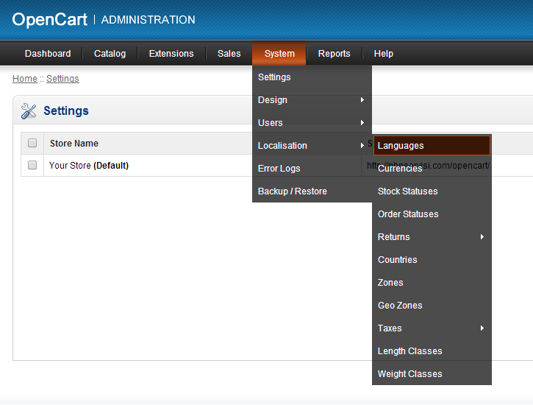Tick the select-all checkbox beside Store Name
The image size is (533, 405).
32,143
